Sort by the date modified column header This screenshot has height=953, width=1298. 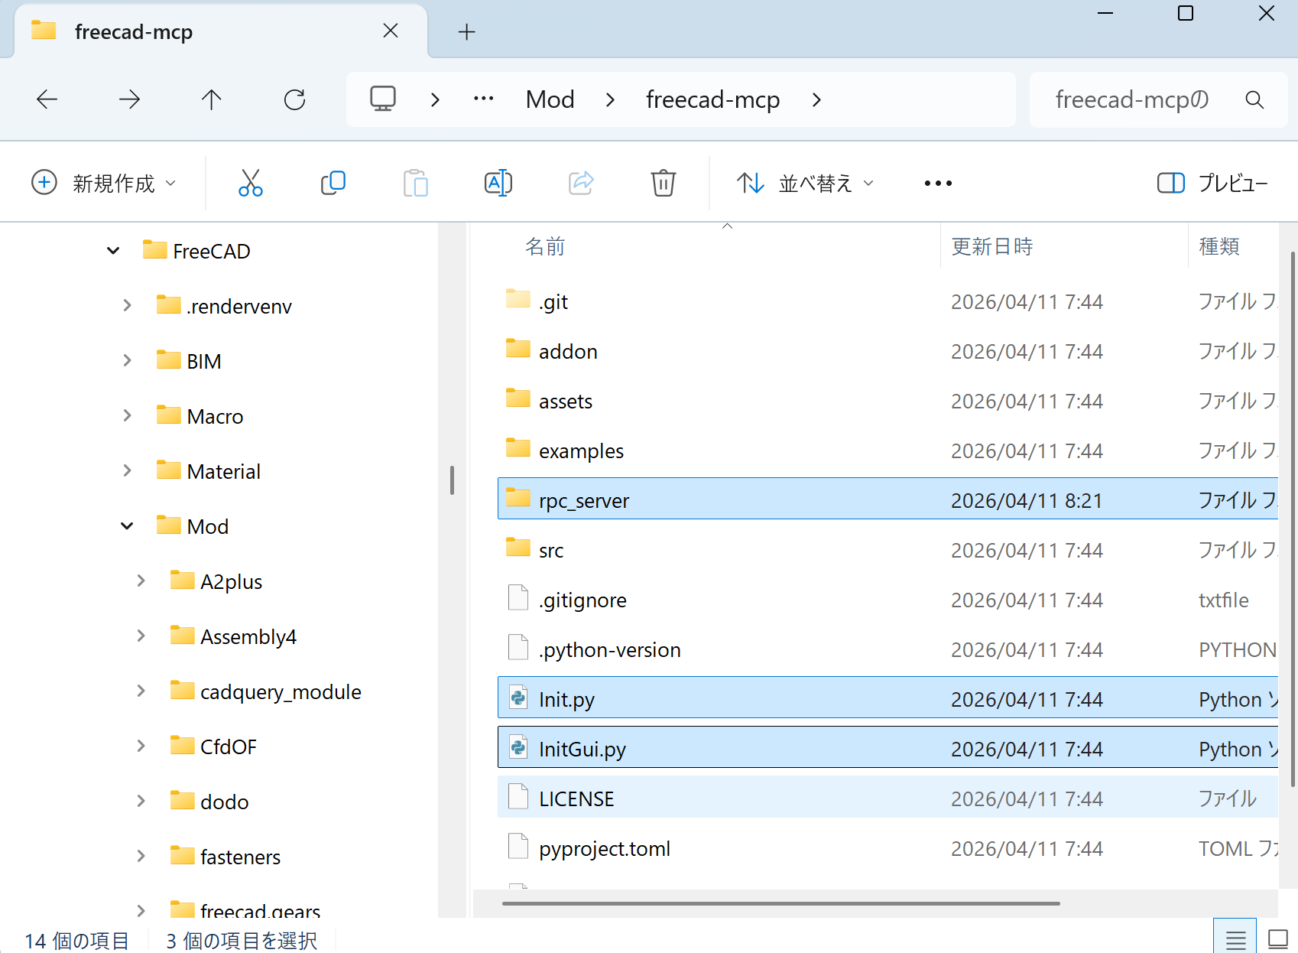pyautogui.click(x=991, y=246)
